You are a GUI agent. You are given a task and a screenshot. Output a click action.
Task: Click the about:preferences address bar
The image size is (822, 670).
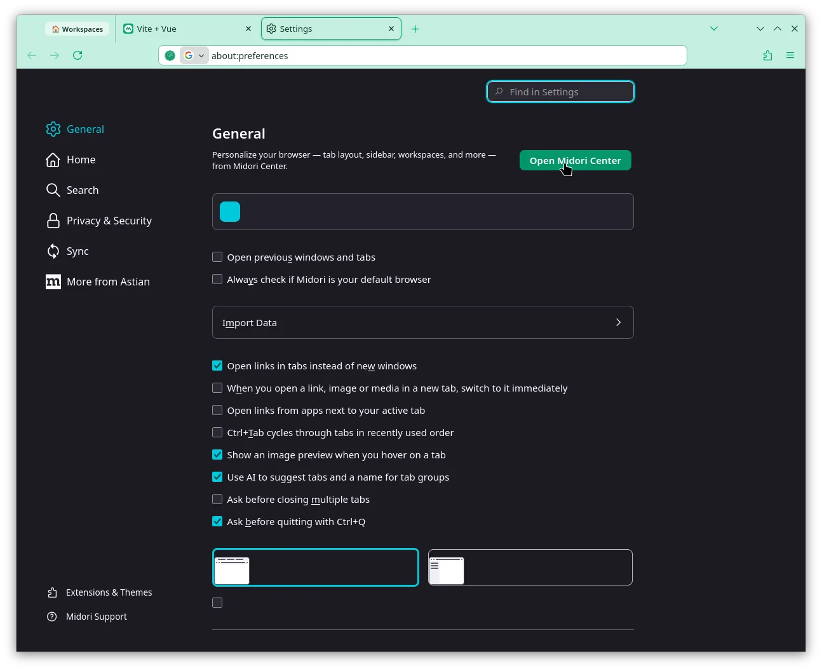click(x=422, y=55)
